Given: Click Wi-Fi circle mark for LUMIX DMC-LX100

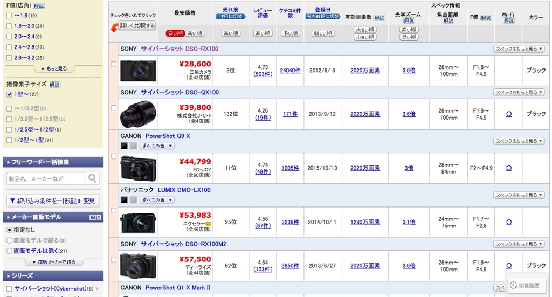Looking at the screenshot, I should pyautogui.click(x=509, y=222).
